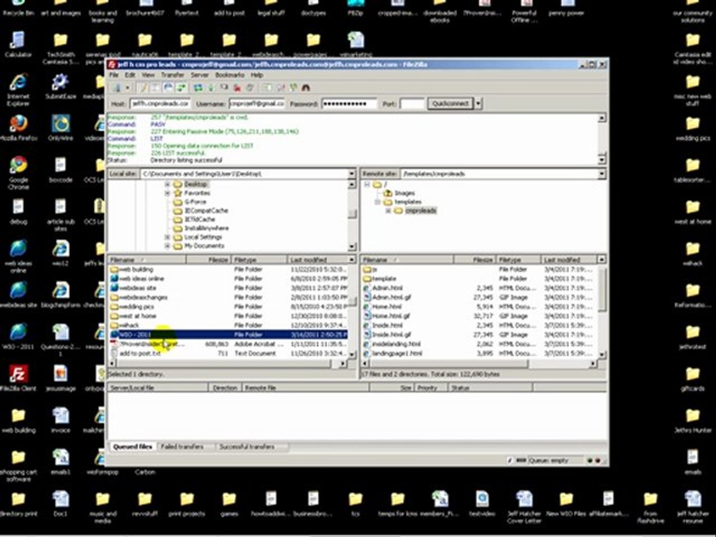Expand the Local Settings tree node

[168, 237]
